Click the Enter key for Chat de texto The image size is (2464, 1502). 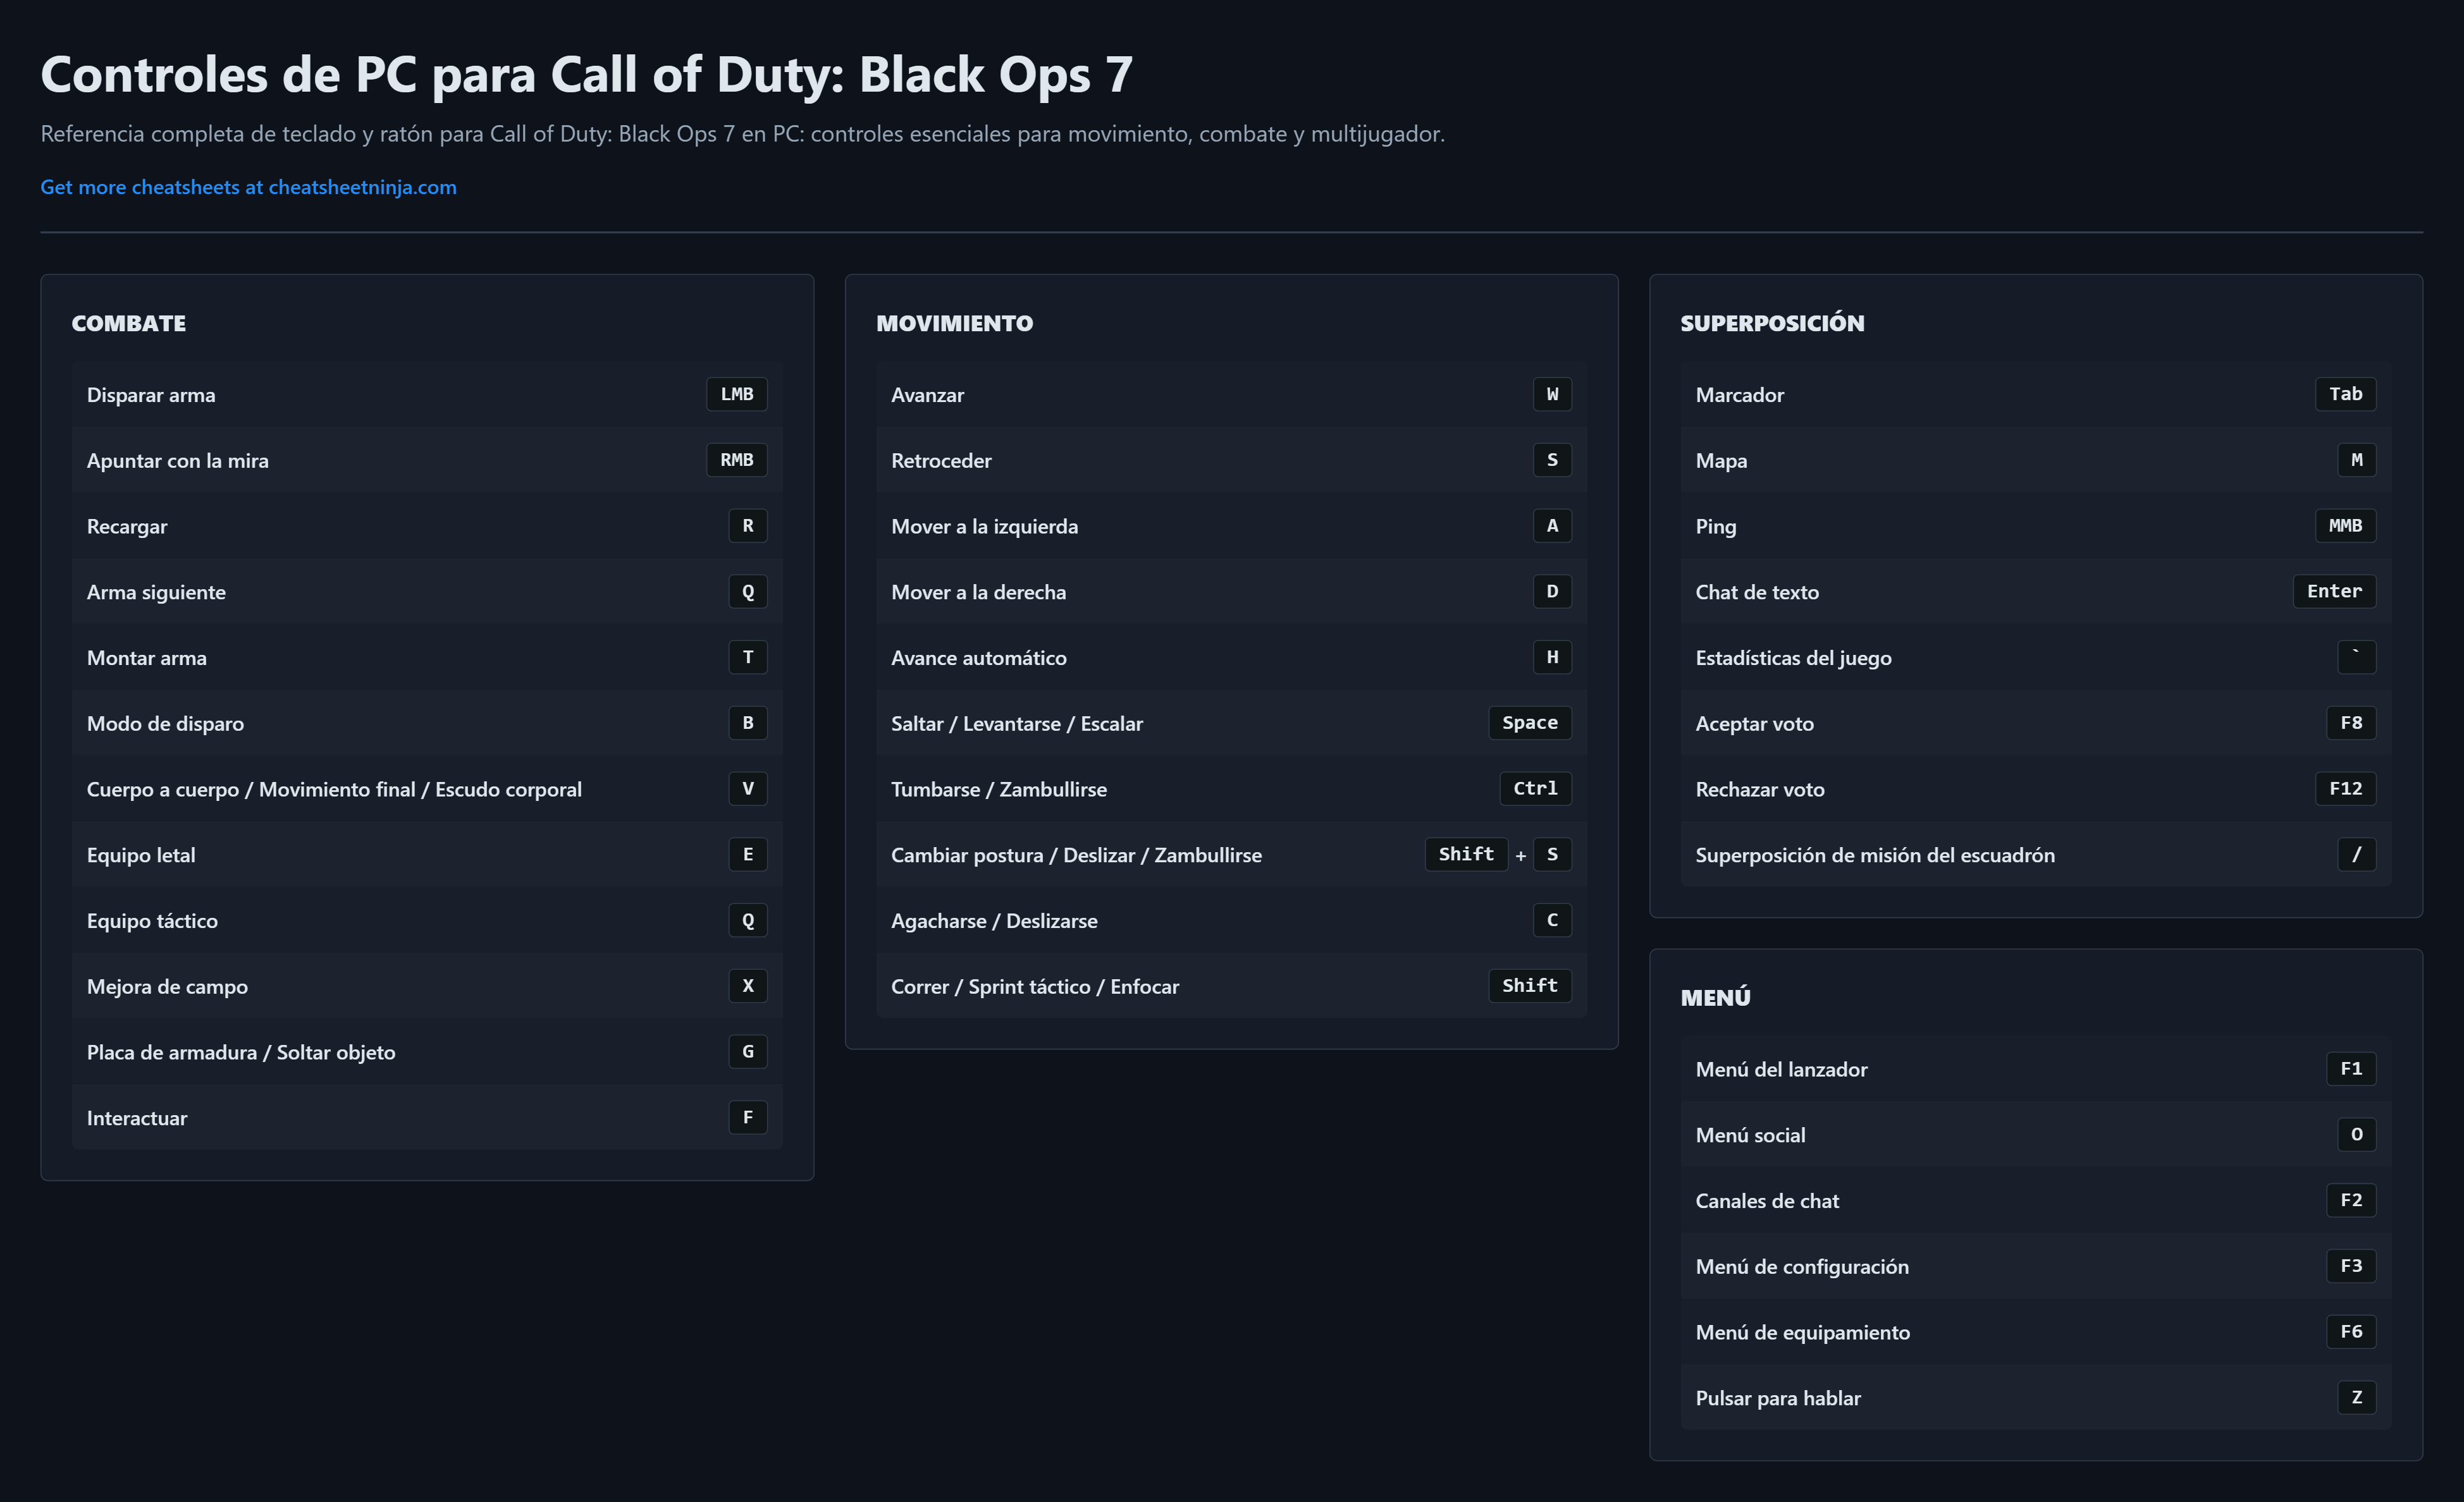(2334, 590)
